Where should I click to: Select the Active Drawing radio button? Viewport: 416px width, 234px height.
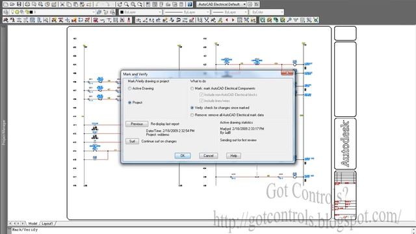(129, 88)
